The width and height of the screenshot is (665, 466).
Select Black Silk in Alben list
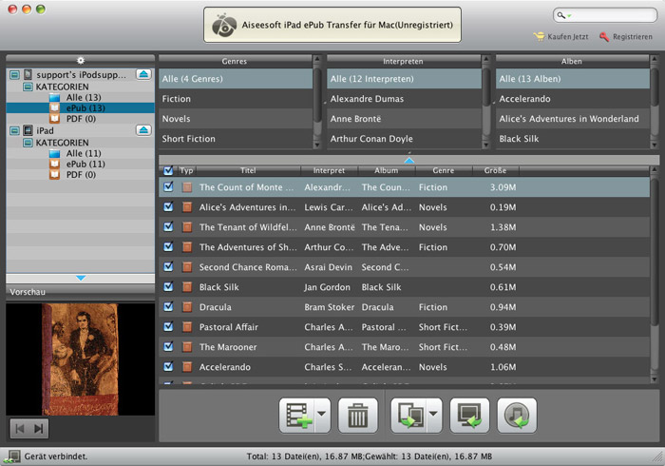pos(573,138)
